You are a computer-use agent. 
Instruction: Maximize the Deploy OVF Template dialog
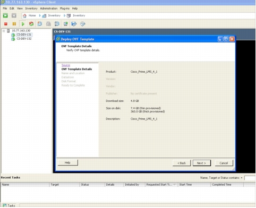click(226, 39)
